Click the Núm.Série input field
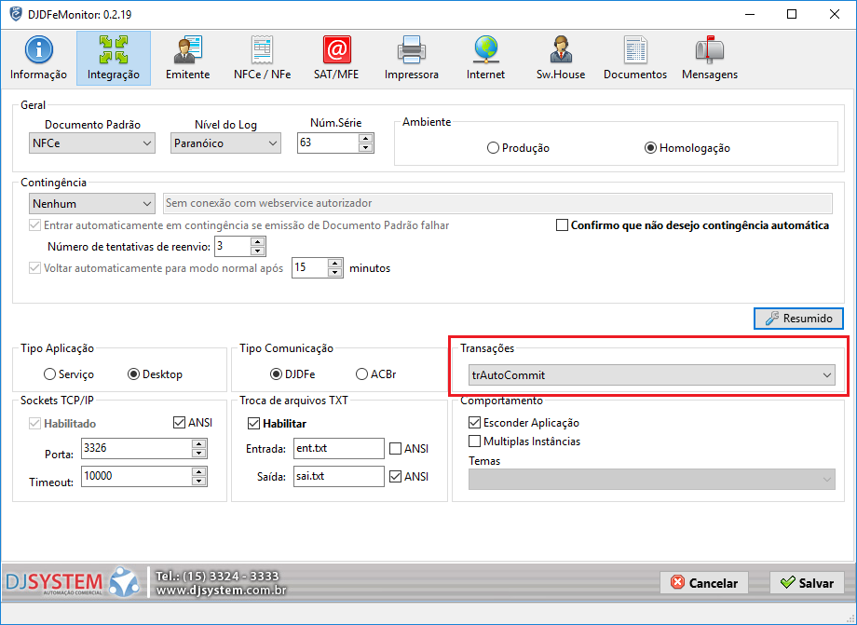The width and height of the screenshot is (857, 625). [329, 143]
